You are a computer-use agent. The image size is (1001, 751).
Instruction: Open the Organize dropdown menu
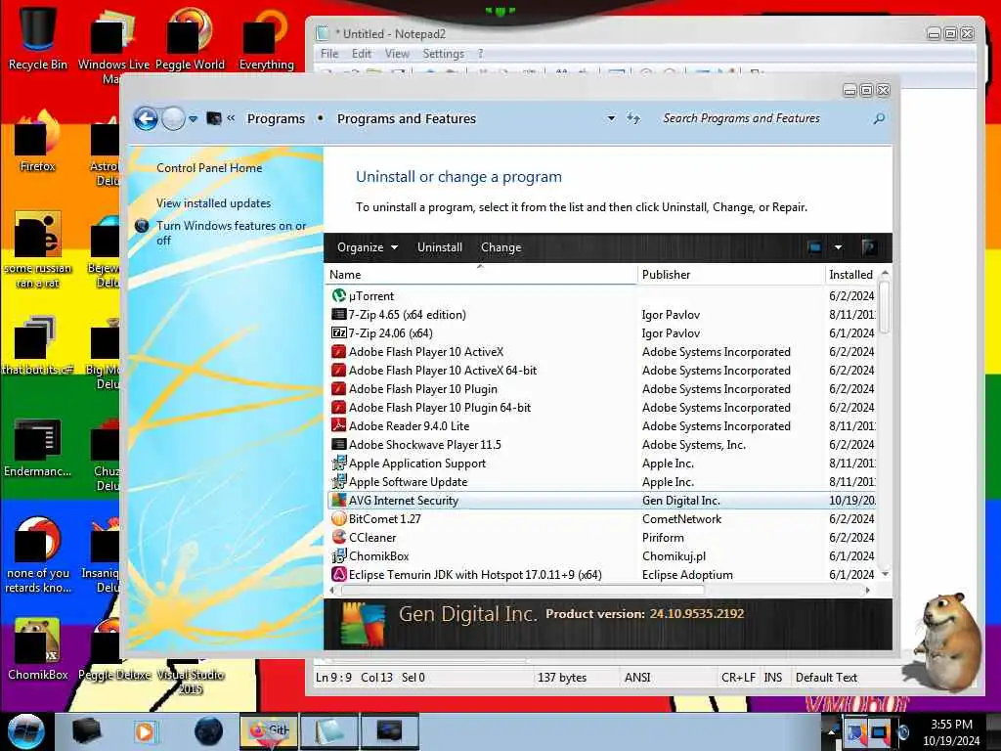point(368,247)
